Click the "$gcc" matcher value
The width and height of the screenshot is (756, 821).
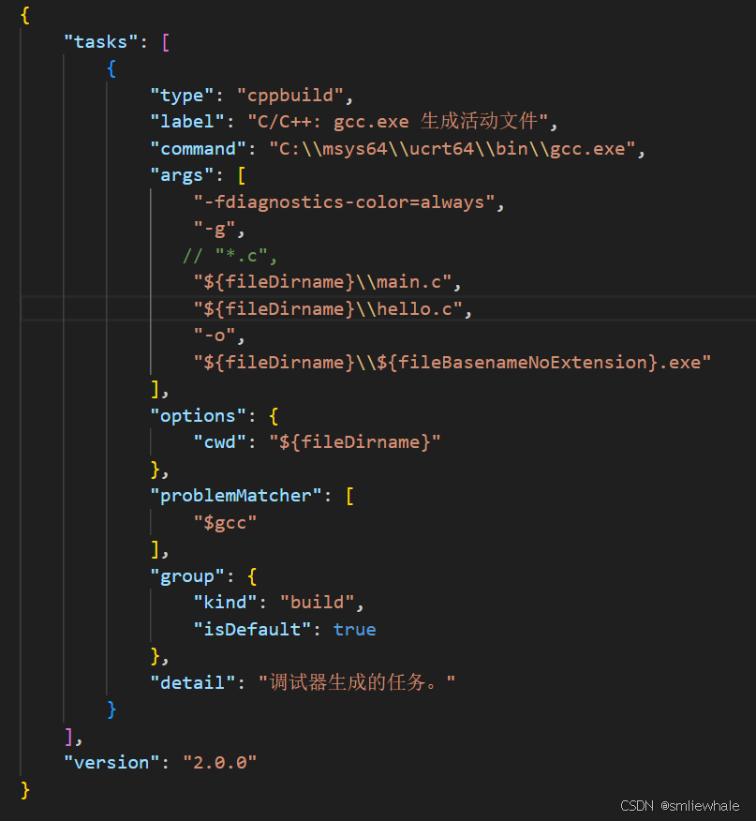225,523
